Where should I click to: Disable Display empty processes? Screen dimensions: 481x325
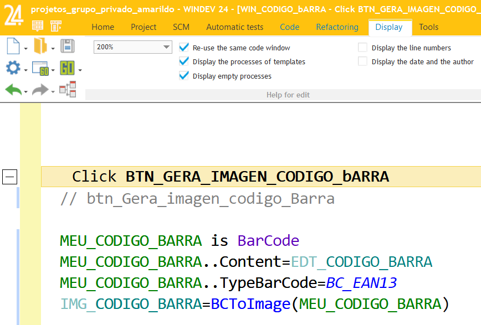tap(183, 76)
